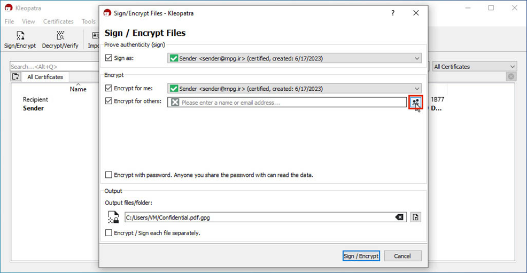Screen dimensions: 527x273
Task: Click the help question mark in dialog
Action: click(392, 13)
